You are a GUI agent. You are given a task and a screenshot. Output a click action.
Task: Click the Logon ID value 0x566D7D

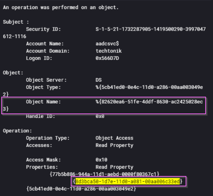pos(107,58)
